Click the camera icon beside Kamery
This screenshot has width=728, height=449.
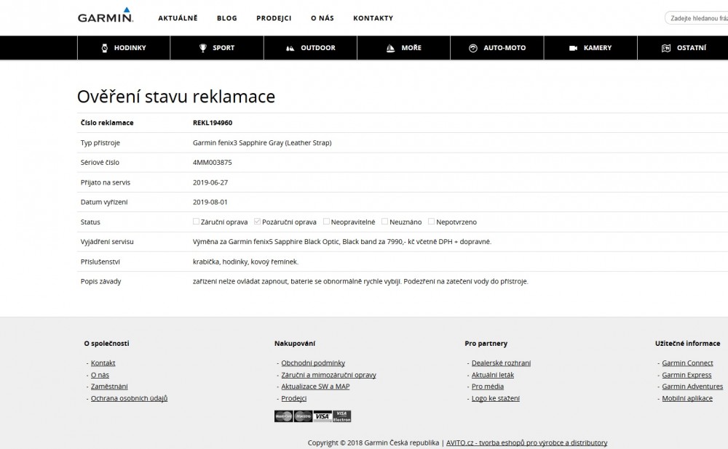(x=573, y=48)
